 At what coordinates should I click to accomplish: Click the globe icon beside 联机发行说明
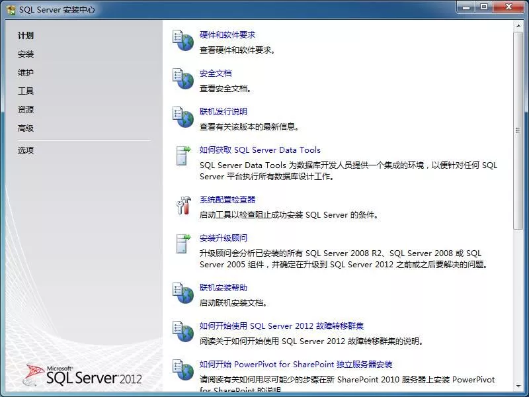(183, 117)
